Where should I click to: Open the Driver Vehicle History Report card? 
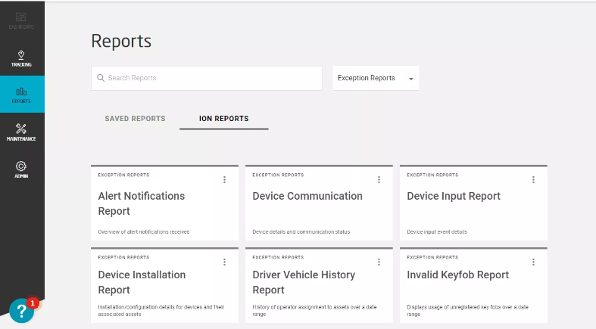click(x=319, y=285)
